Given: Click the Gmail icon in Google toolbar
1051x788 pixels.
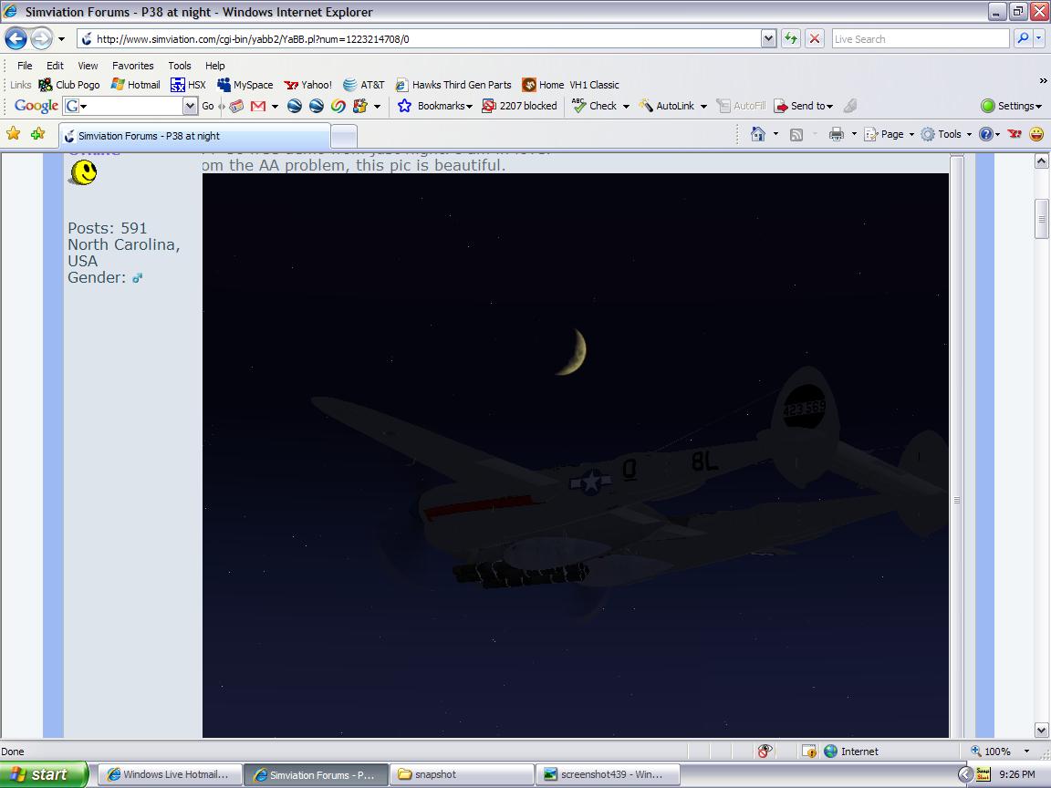Looking at the screenshot, I should point(258,106).
